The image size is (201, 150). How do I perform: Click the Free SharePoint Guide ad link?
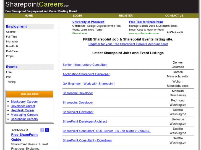[x=24, y=137]
